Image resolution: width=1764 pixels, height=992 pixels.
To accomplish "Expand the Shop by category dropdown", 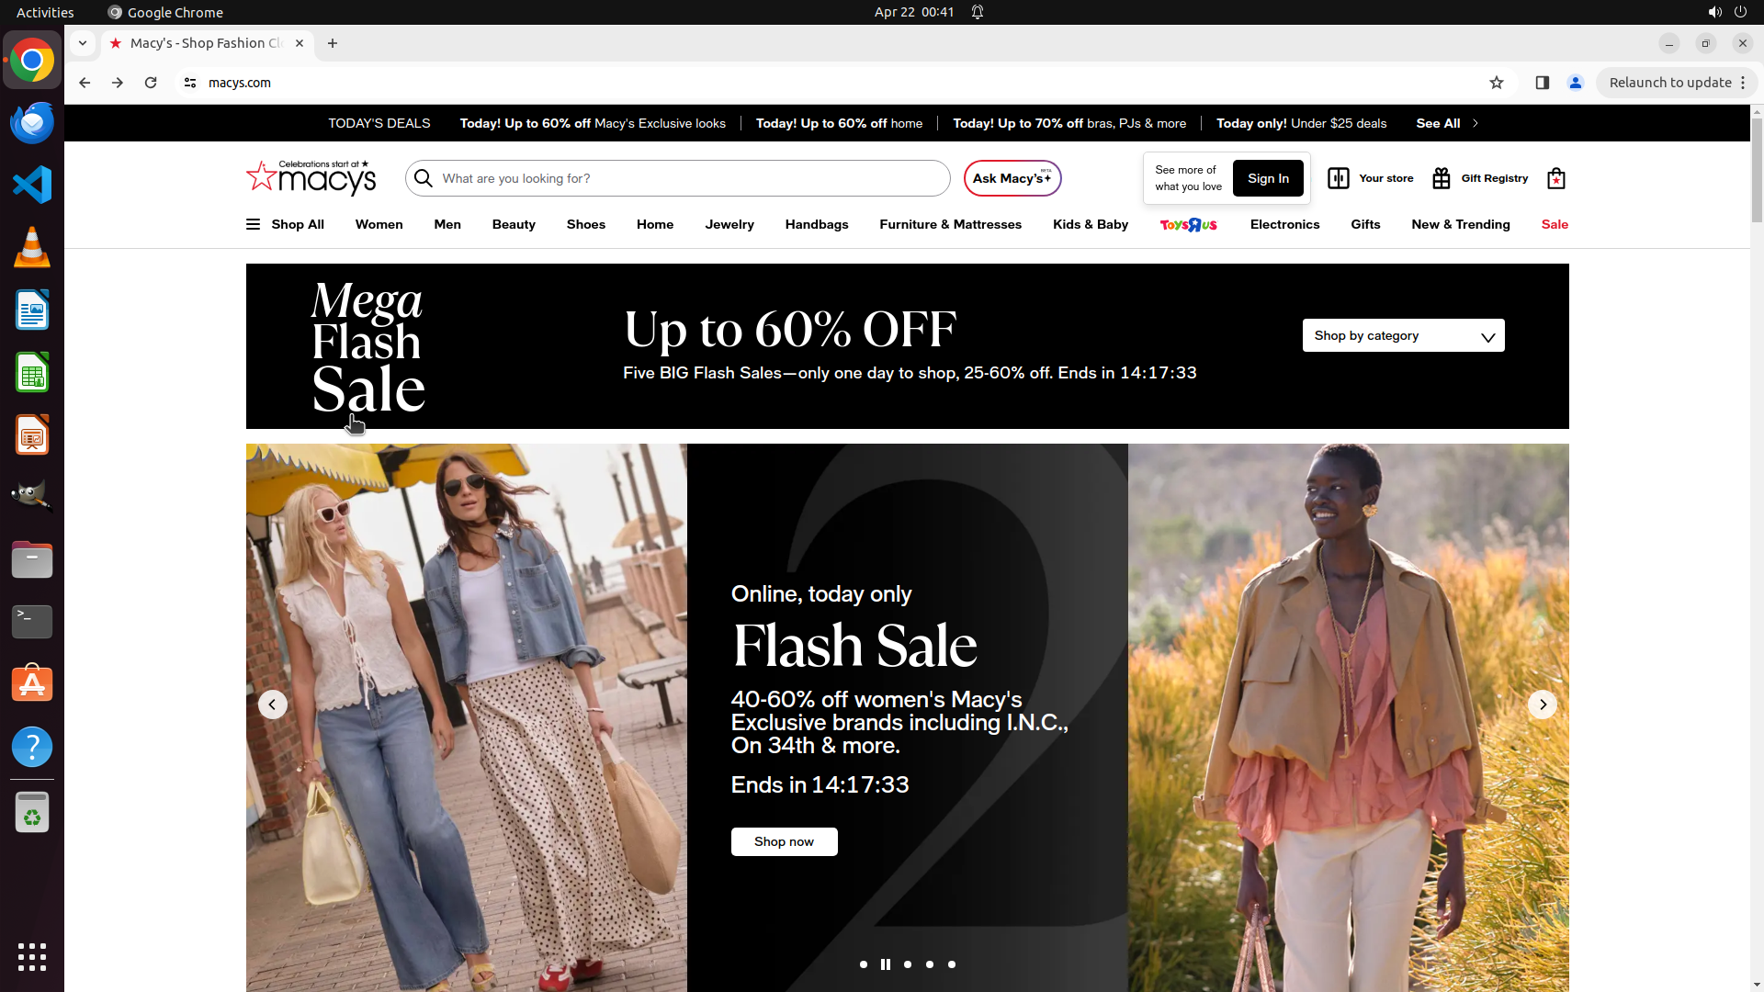I will 1402,335.
